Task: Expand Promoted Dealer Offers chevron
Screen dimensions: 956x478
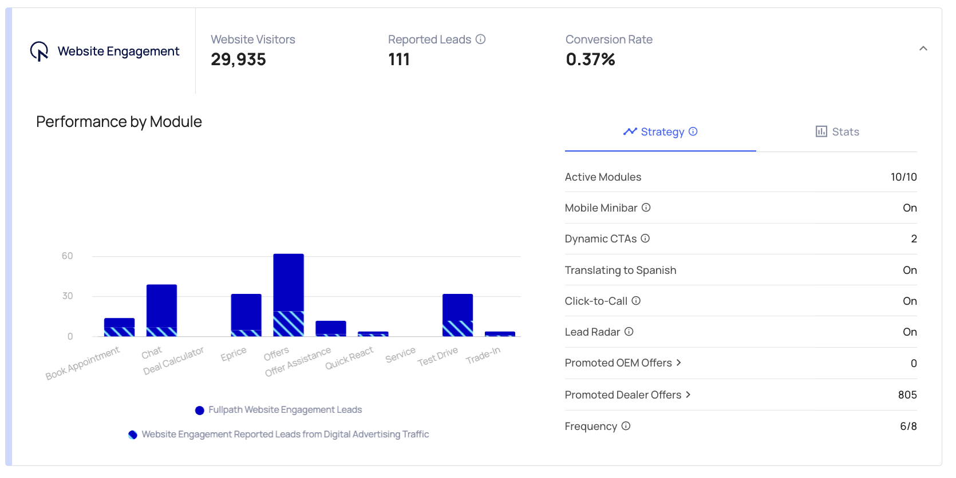Action: (688, 395)
